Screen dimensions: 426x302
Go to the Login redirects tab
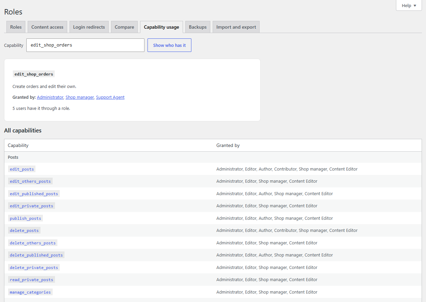click(x=89, y=27)
